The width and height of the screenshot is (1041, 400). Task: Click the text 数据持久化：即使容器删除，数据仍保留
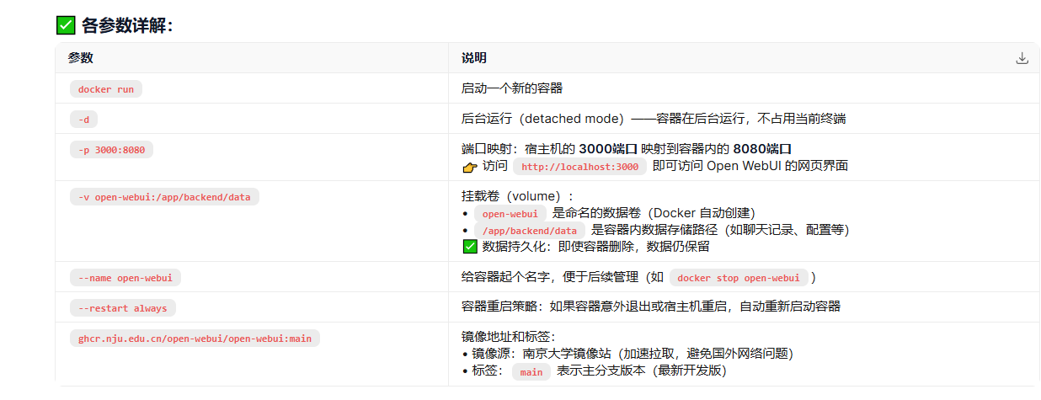[x=595, y=247]
